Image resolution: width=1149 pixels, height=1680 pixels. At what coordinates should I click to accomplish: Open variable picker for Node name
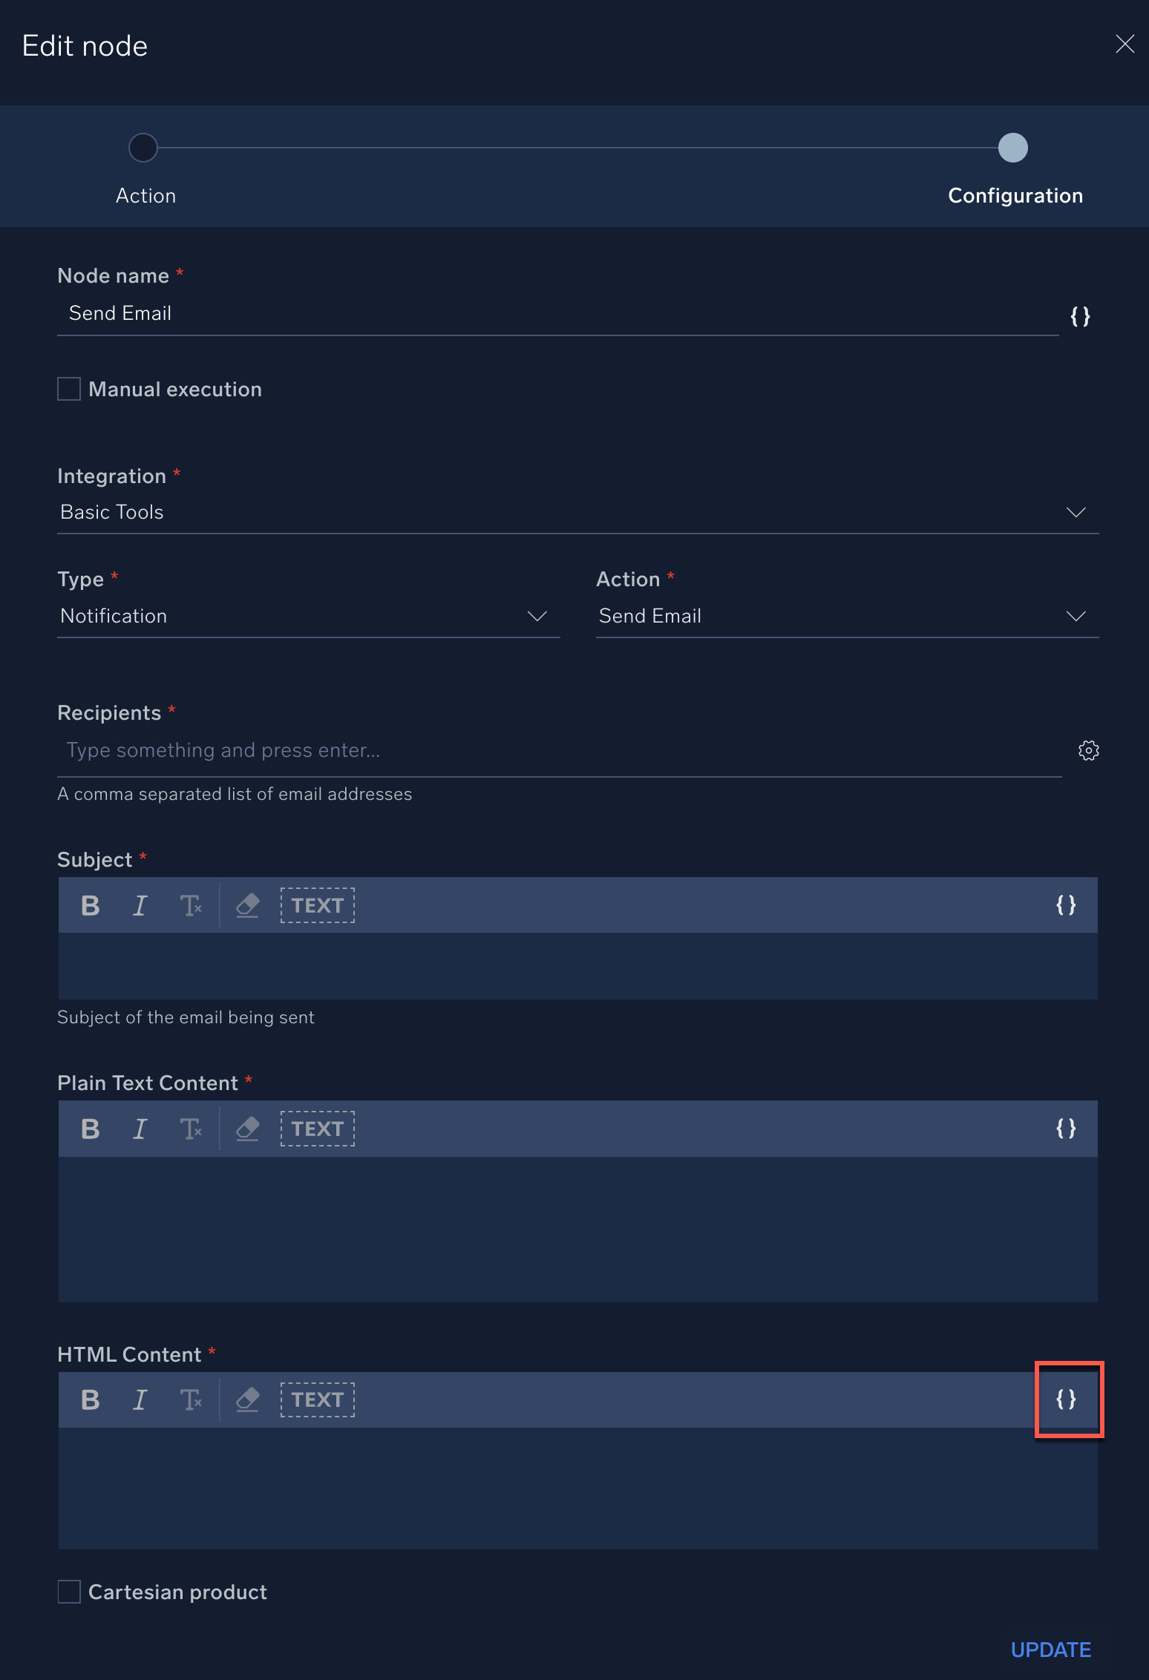coord(1080,317)
